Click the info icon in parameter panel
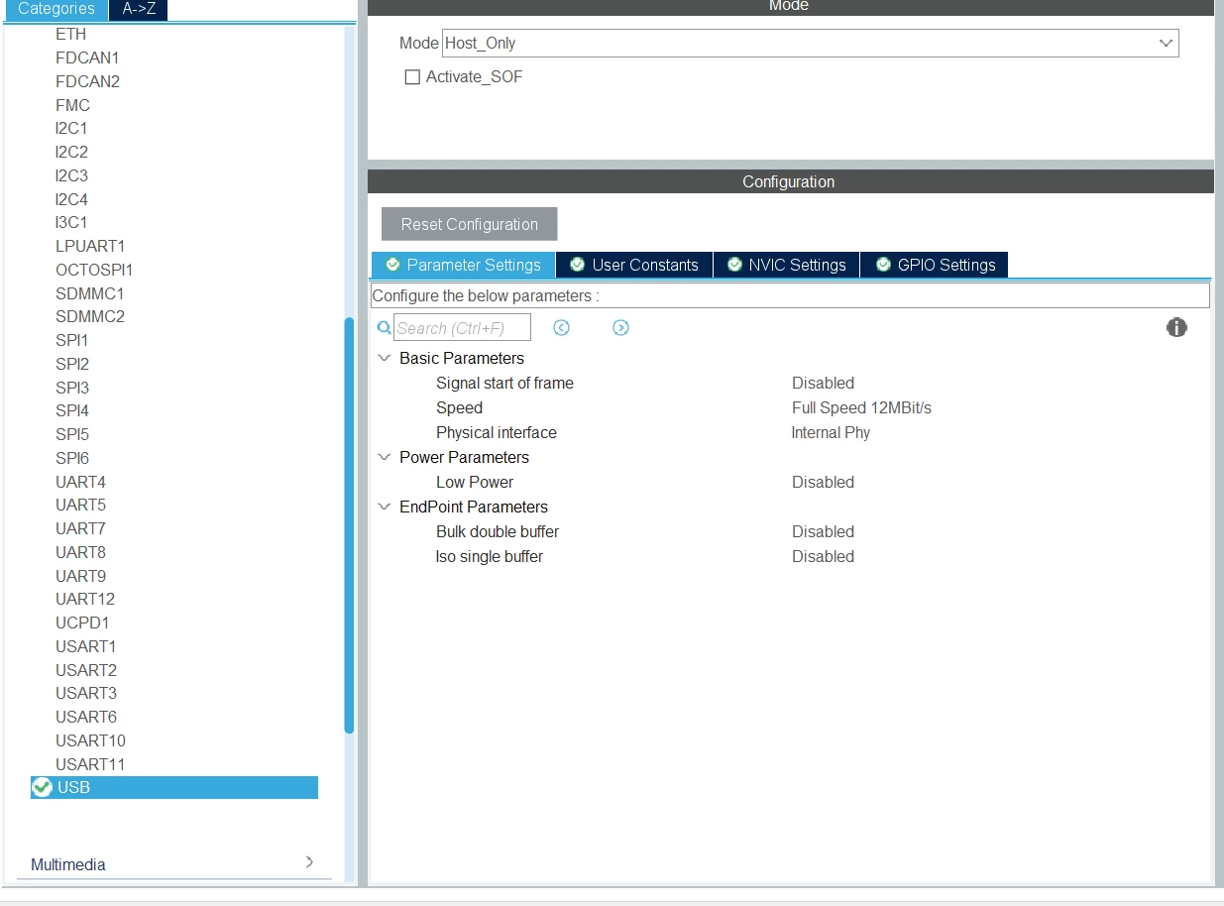Viewport: 1224px width, 906px height. (1176, 327)
